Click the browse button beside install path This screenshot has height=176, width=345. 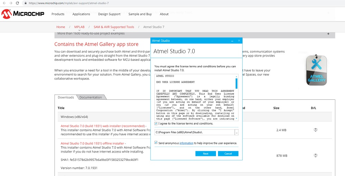pos(237,132)
